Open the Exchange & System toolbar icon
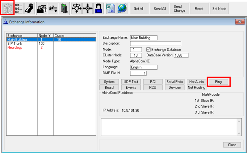 pos(7,8)
